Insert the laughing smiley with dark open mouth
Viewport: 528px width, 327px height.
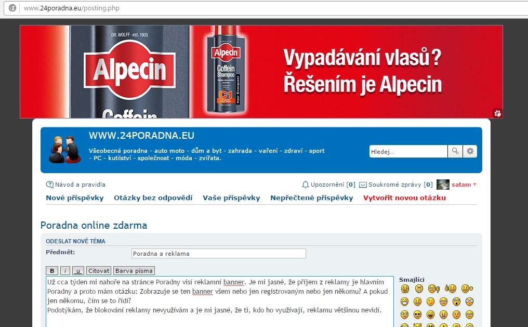(431, 315)
